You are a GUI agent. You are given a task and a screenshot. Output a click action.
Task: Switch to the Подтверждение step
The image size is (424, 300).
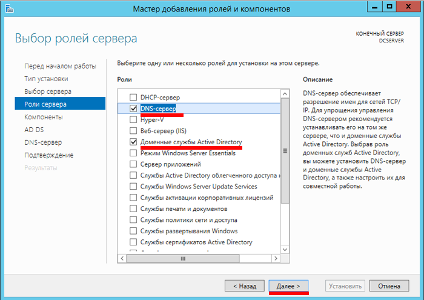click(x=49, y=155)
